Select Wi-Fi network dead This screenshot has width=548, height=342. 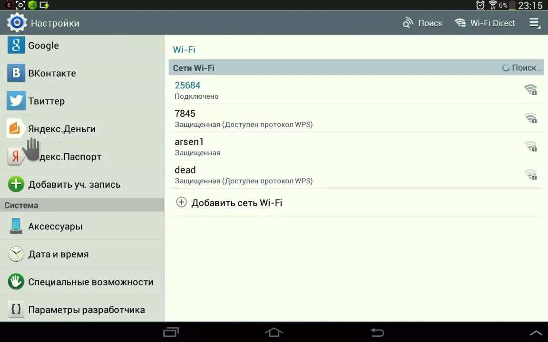pyautogui.click(x=356, y=174)
